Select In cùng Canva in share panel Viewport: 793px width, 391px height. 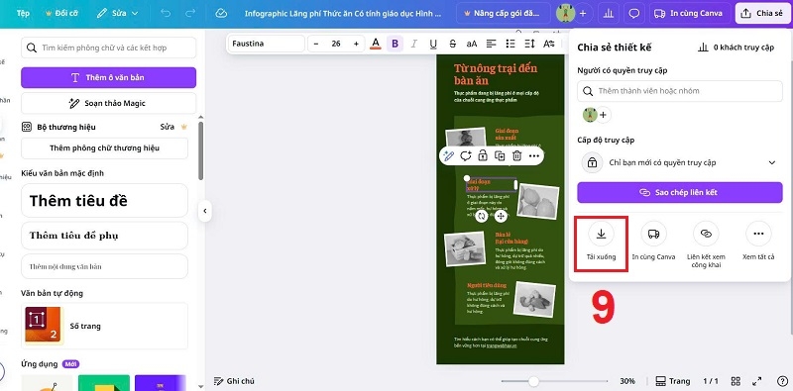click(x=653, y=242)
